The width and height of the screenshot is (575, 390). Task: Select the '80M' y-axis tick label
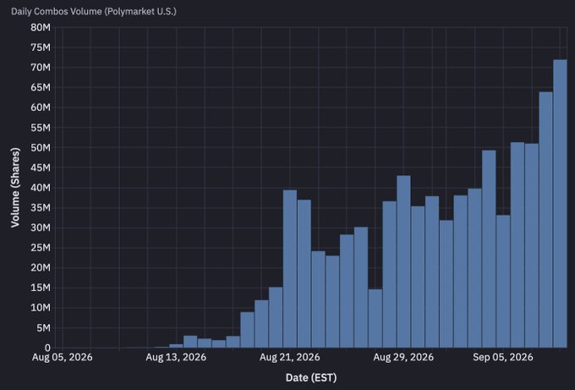coord(41,28)
